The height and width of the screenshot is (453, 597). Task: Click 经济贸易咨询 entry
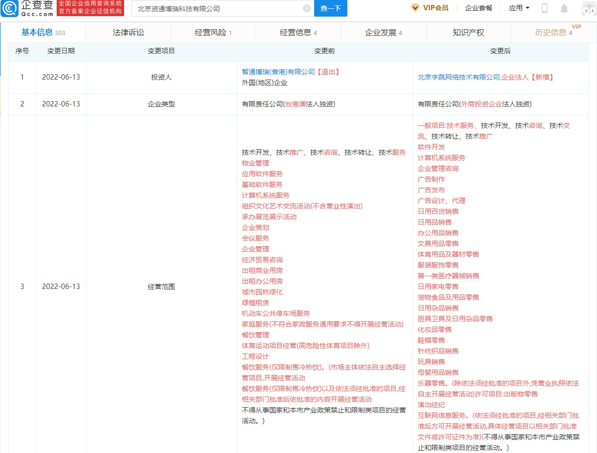[x=262, y=260]
